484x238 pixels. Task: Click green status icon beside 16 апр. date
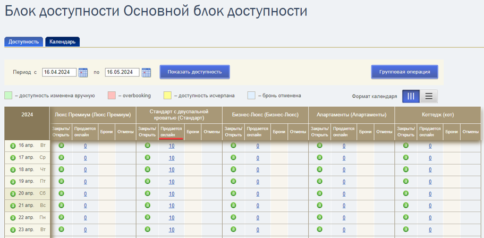point(13,146)
